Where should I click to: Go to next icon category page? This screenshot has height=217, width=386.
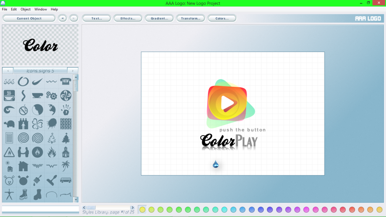coord(73,70)
